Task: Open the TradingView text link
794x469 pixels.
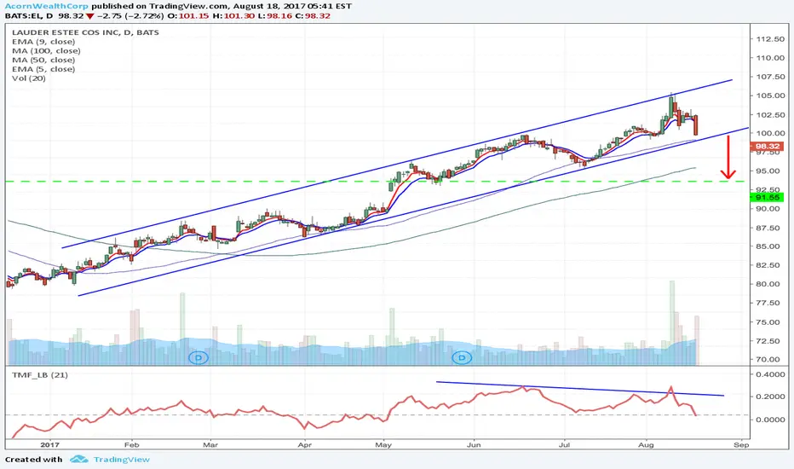Action: [122, 460]
